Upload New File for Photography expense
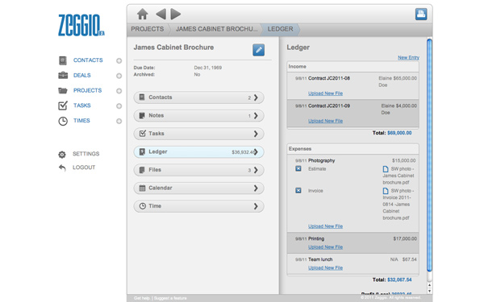This screenshot has width=484, height=302. coord(325,225)
